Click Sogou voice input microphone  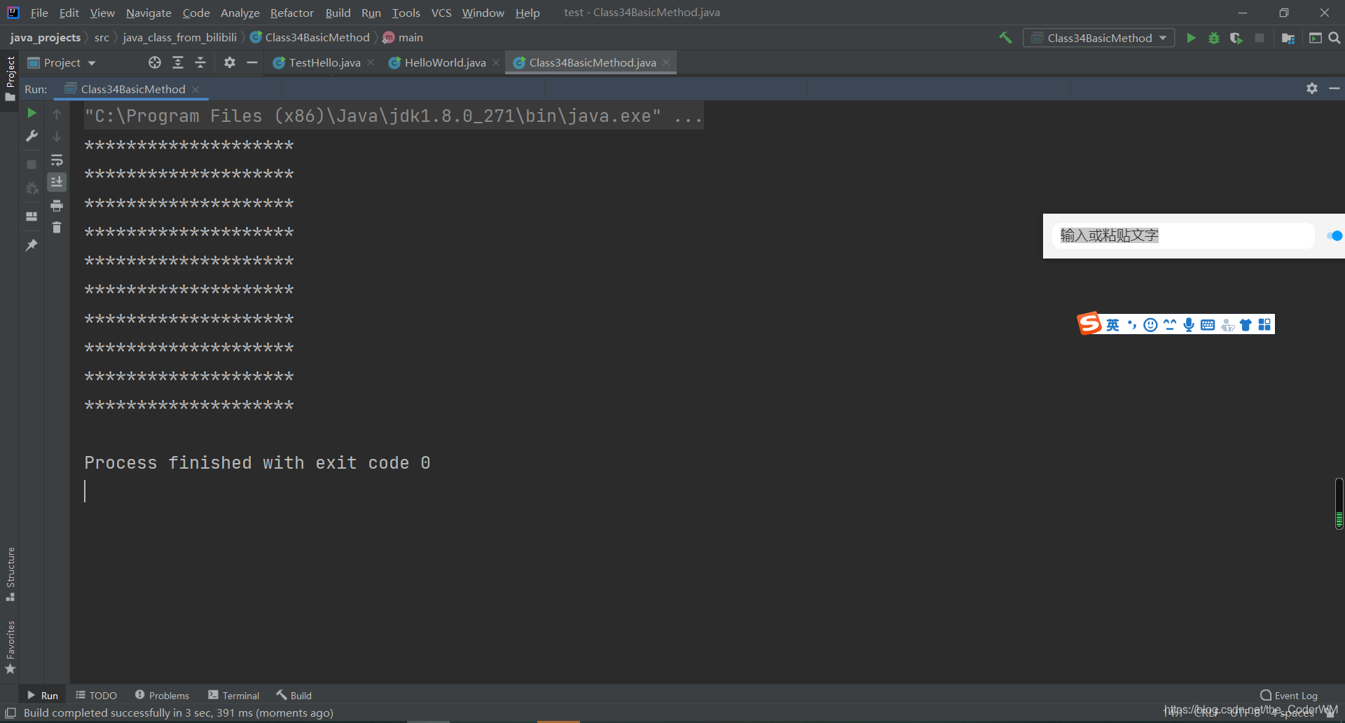click(x=1189, y=324)
